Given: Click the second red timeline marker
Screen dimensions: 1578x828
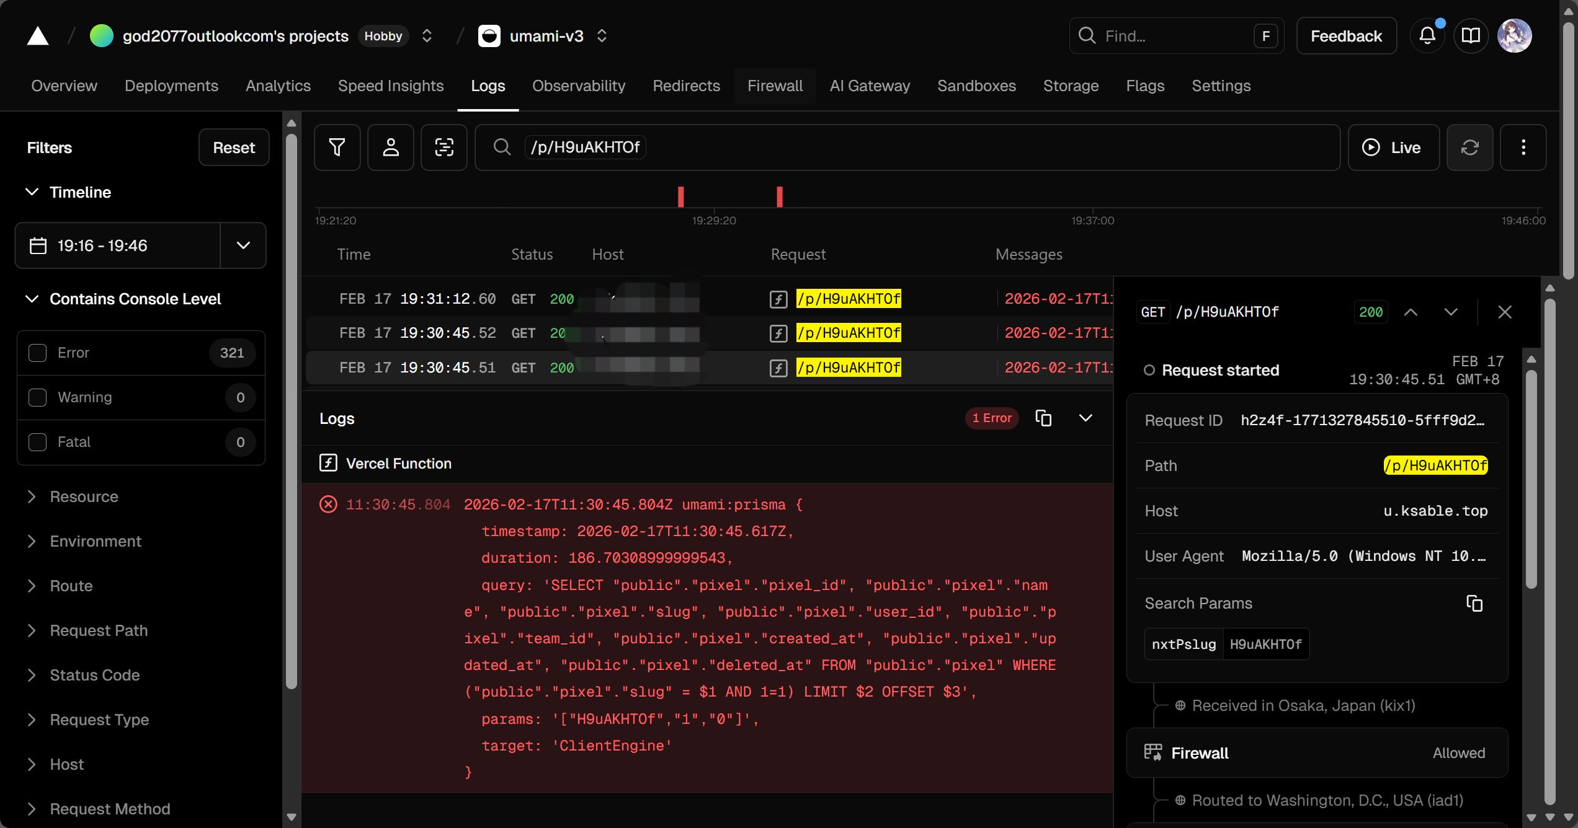Looking at the screenshot, I should [x=780, y=196].
